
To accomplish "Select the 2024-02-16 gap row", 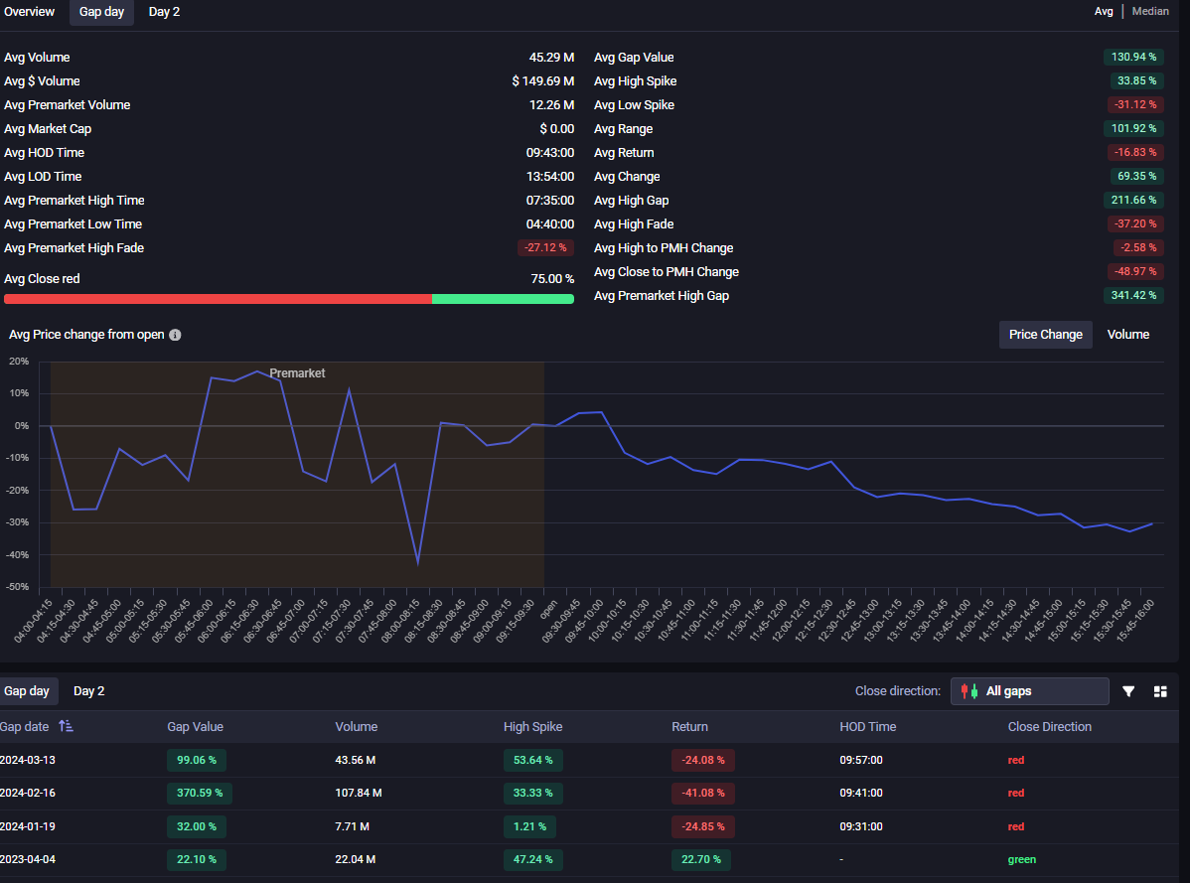I will coord(28,793).
